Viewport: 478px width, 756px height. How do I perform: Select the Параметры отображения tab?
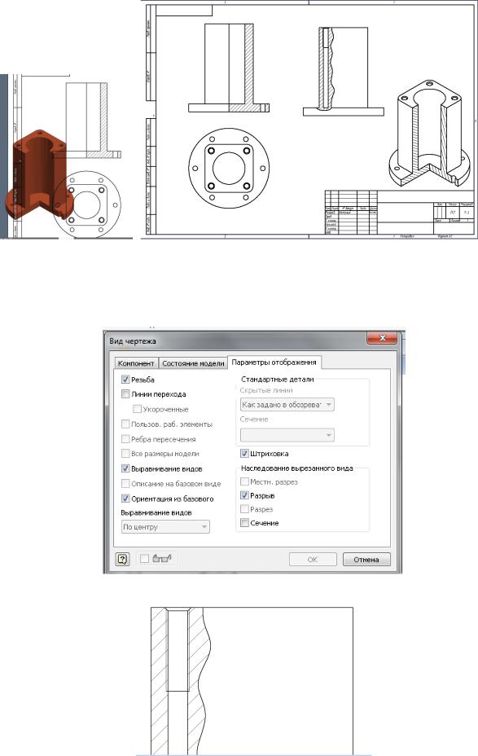[274, 363]
